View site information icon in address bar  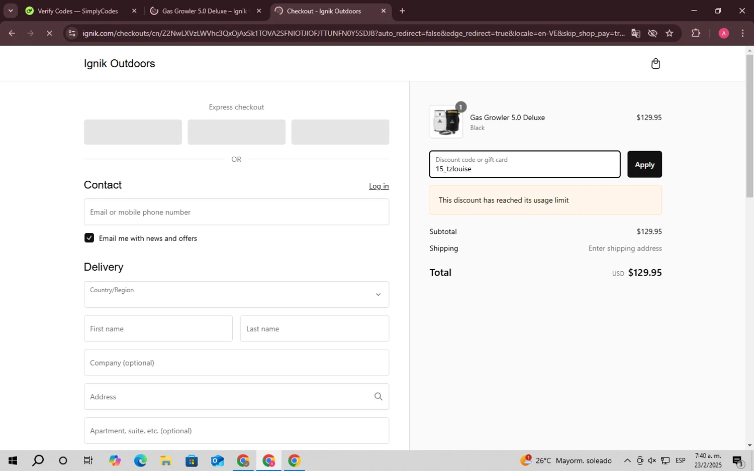point(72,33)
